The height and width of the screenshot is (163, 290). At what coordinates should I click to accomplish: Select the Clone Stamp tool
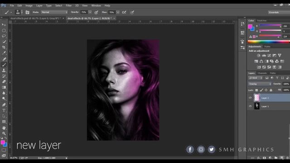4,71
